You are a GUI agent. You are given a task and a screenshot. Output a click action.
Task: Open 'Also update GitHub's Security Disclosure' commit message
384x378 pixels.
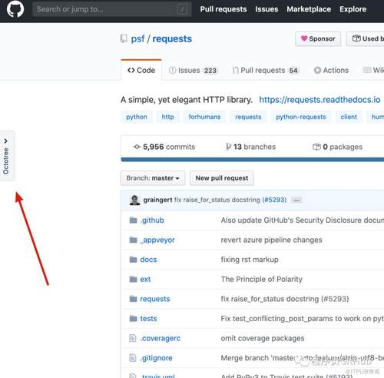(x=303, y=220)
